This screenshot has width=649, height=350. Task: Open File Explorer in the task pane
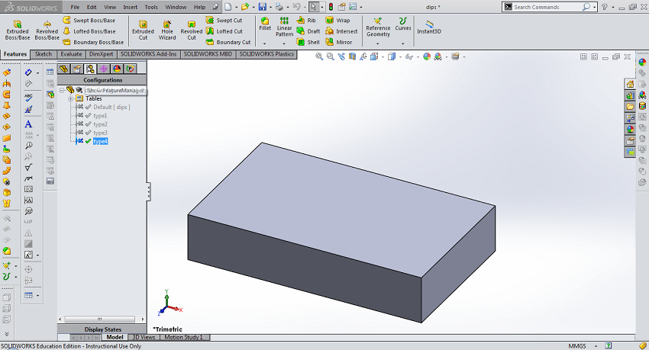[630, 107]
